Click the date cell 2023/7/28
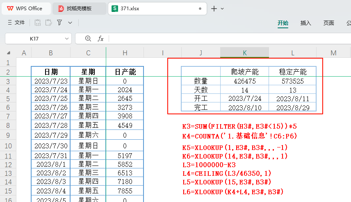This screenshot has width=351, height=202. click(51, 125)
